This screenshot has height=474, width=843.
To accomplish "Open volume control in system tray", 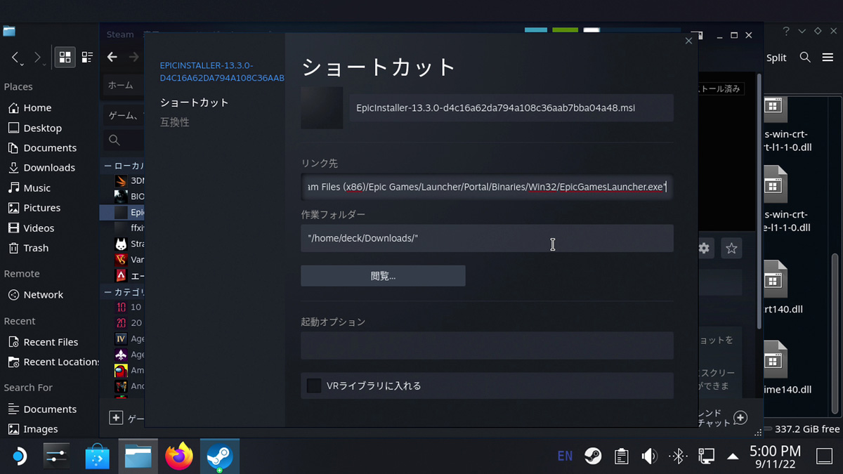I will (649, 456).
